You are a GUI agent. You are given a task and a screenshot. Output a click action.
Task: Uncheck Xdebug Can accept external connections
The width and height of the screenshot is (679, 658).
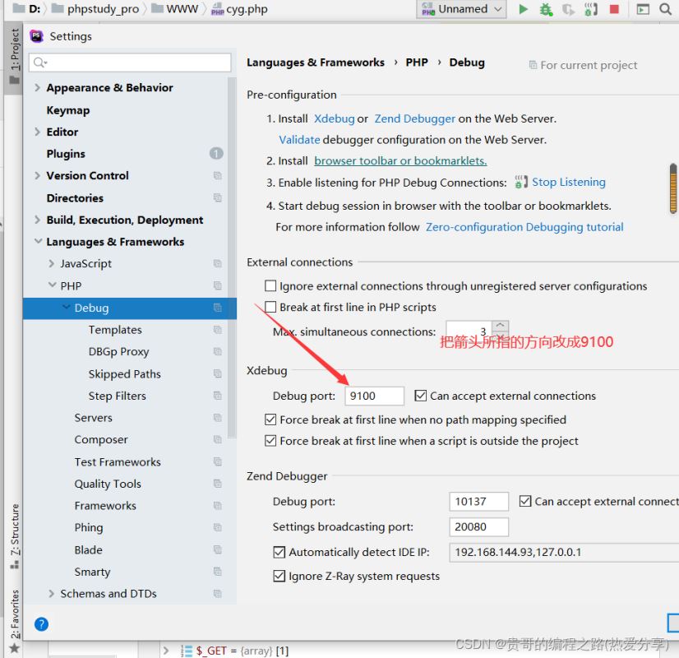tap(421, 396)
